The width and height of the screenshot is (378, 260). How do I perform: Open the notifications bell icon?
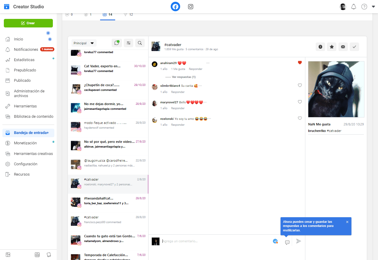pos(353,6)
